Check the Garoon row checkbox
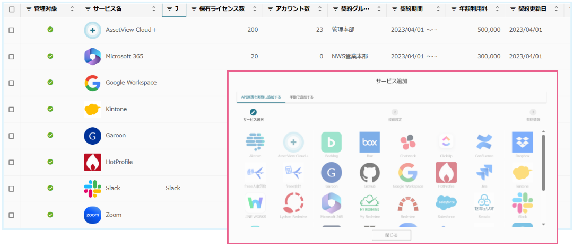This screenshot has width=573, height=249. pos(11,136)
